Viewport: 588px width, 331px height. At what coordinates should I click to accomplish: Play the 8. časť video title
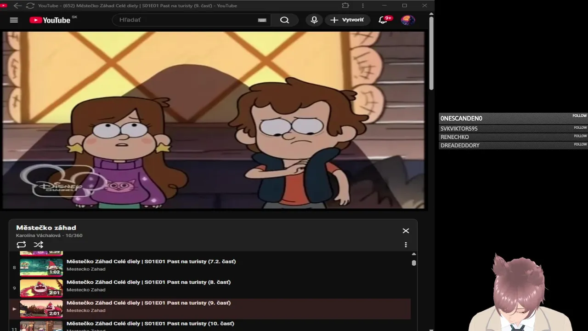(148, 282)
